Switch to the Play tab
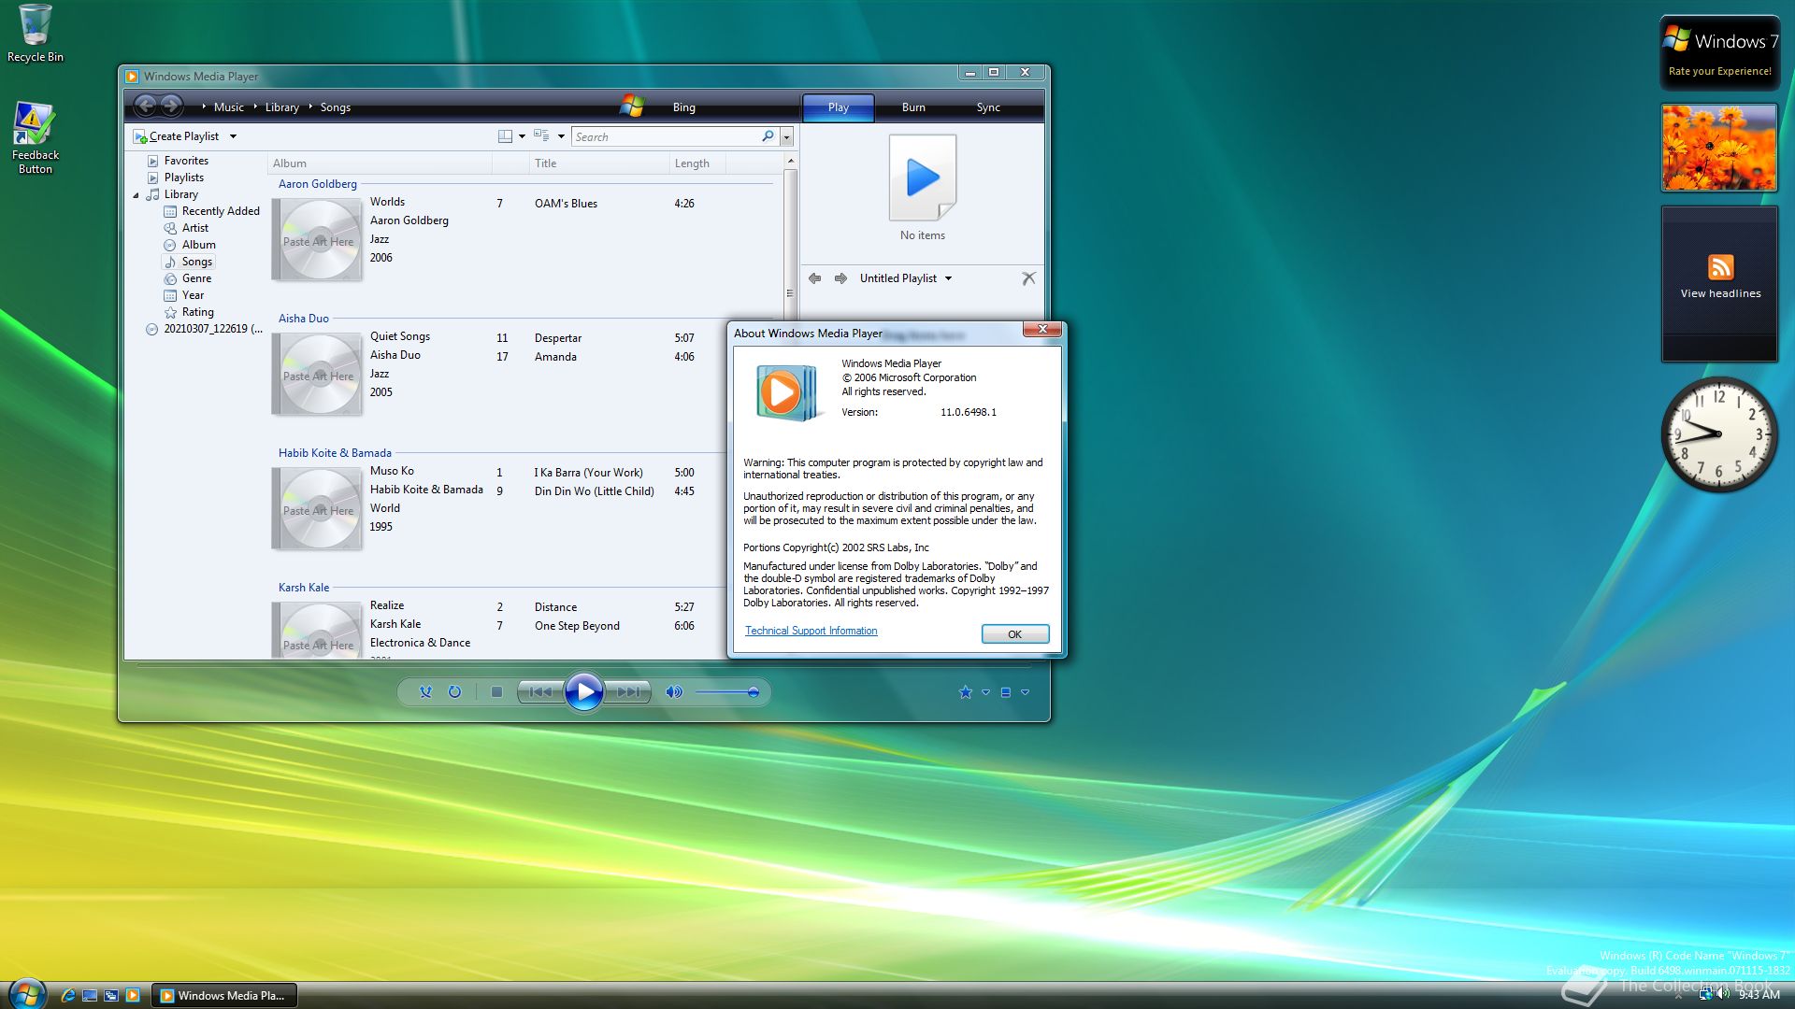1795x1009 pixels. (x=838, y=107)
